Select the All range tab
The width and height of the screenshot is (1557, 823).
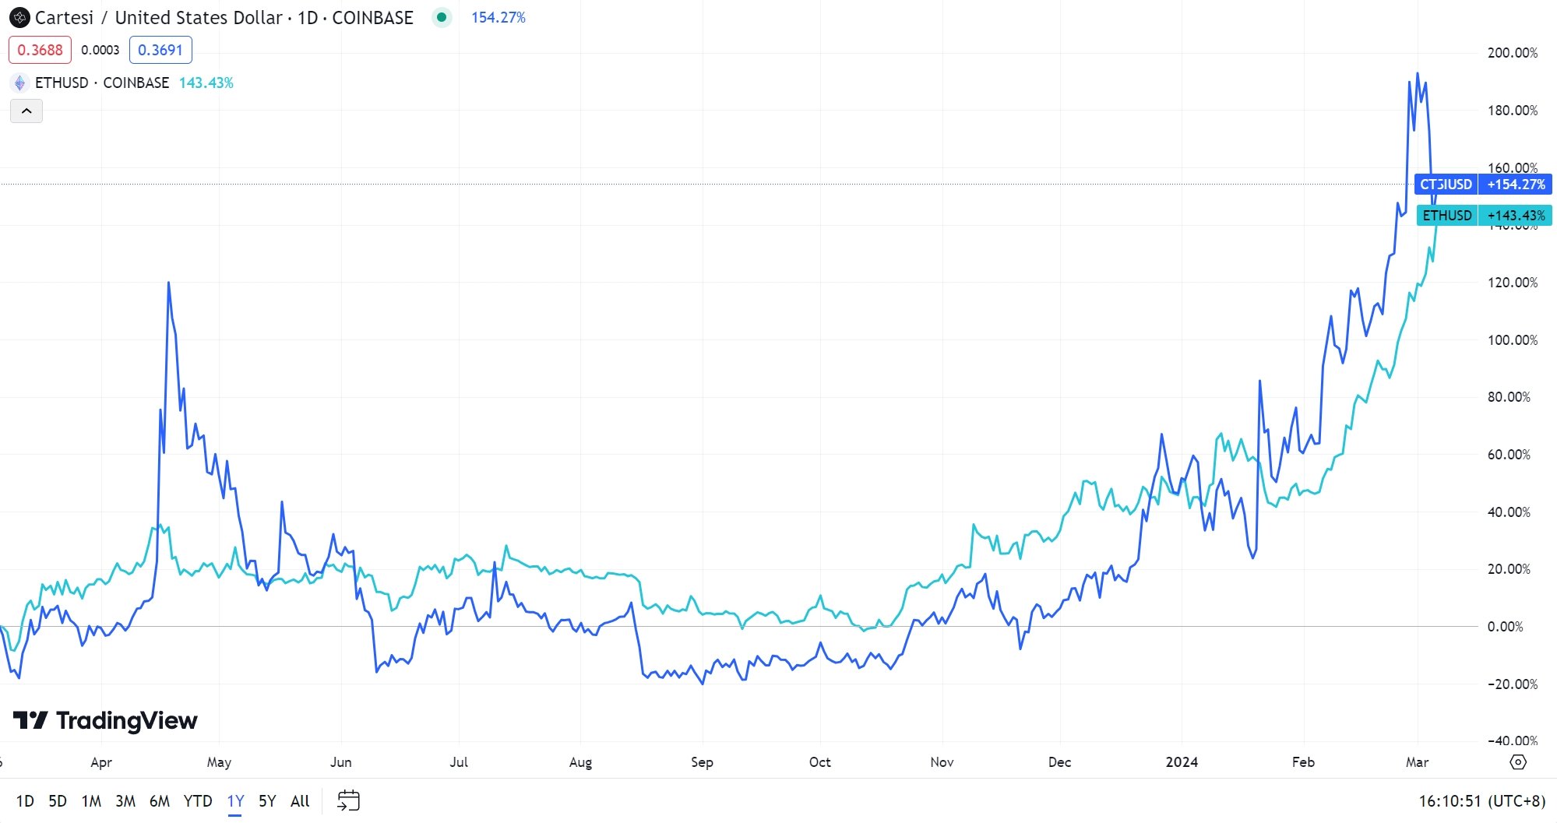(x=299, y=800)
